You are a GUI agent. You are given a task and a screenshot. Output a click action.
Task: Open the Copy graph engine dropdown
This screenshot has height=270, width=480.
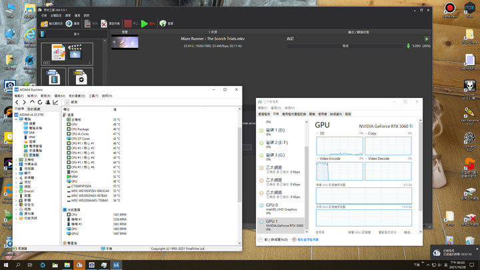click(x=366, y=133)
